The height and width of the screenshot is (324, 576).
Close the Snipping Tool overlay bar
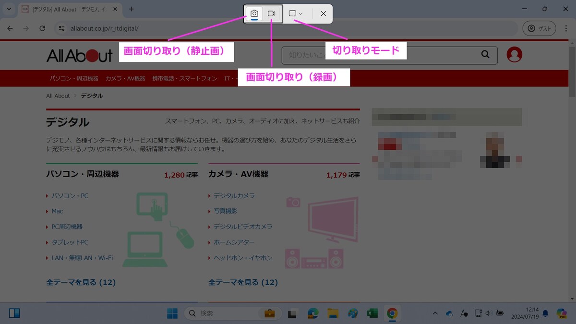tap(324, 14)
